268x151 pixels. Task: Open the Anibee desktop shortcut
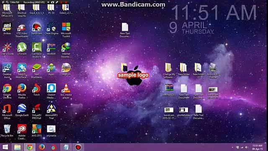7,29
